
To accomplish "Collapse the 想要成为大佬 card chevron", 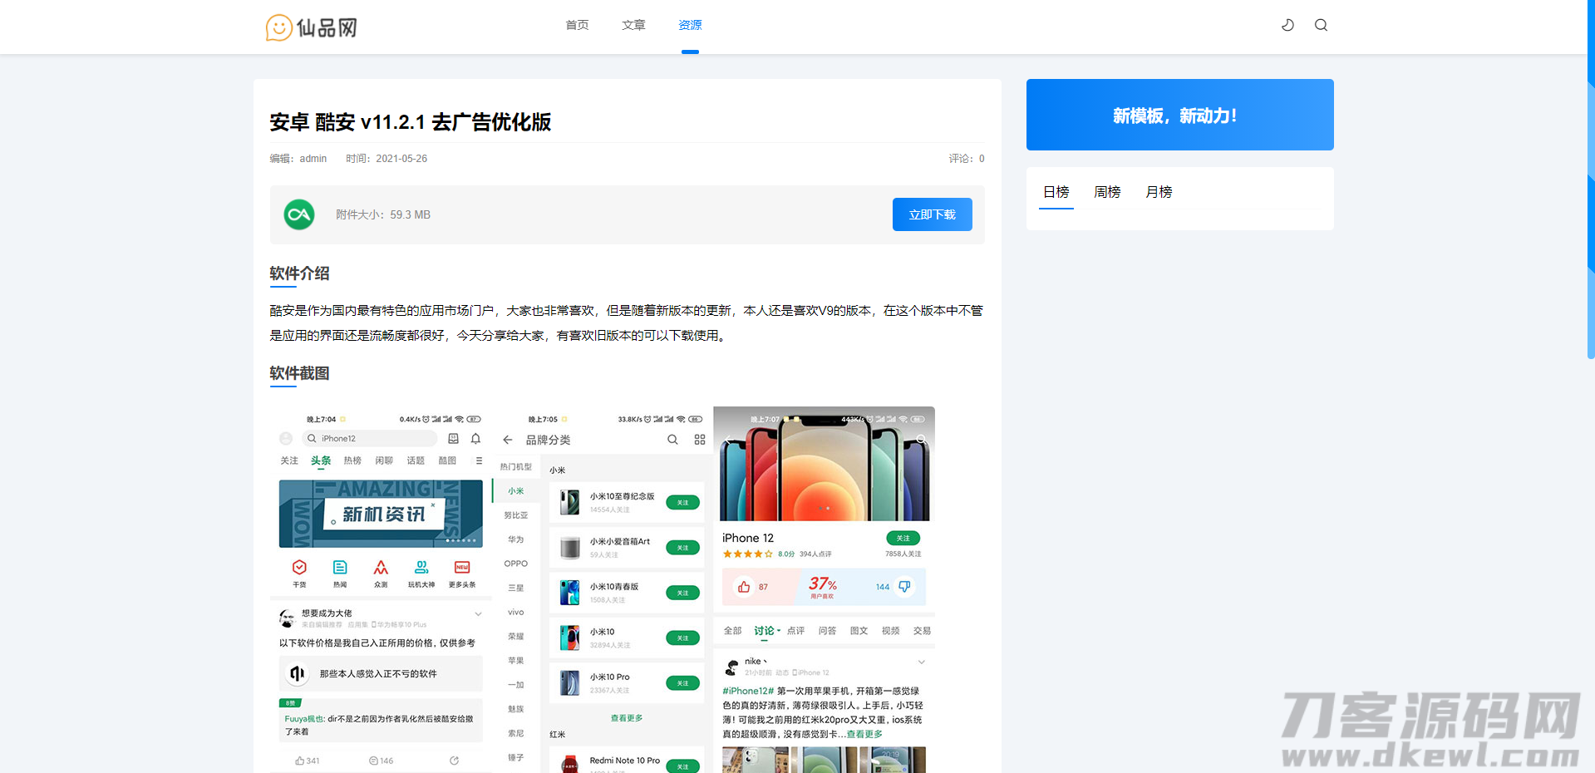I will (x=478, y=613).
